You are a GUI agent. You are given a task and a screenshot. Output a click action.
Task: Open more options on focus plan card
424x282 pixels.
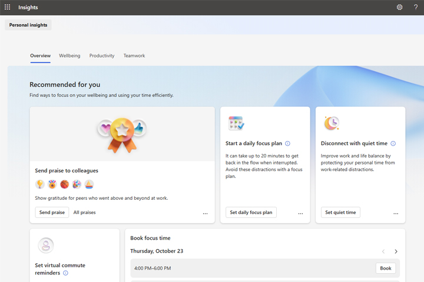[300, 213]
